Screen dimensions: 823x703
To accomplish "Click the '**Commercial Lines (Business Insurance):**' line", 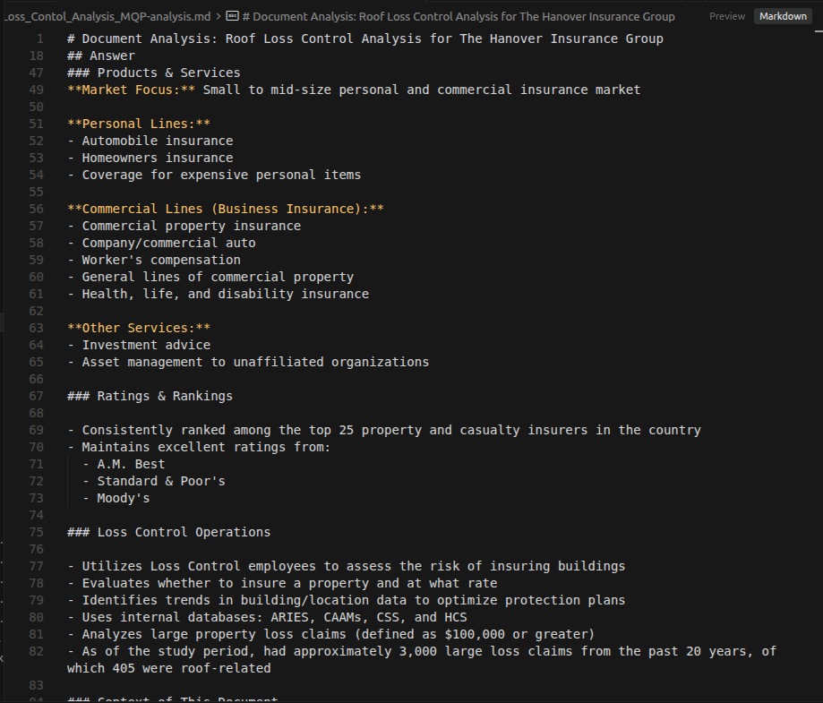I will (226, 209).
